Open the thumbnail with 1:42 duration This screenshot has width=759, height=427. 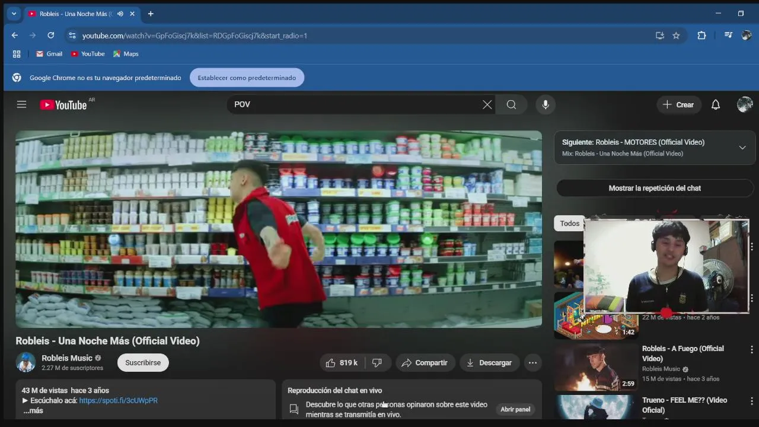(595, 316)
